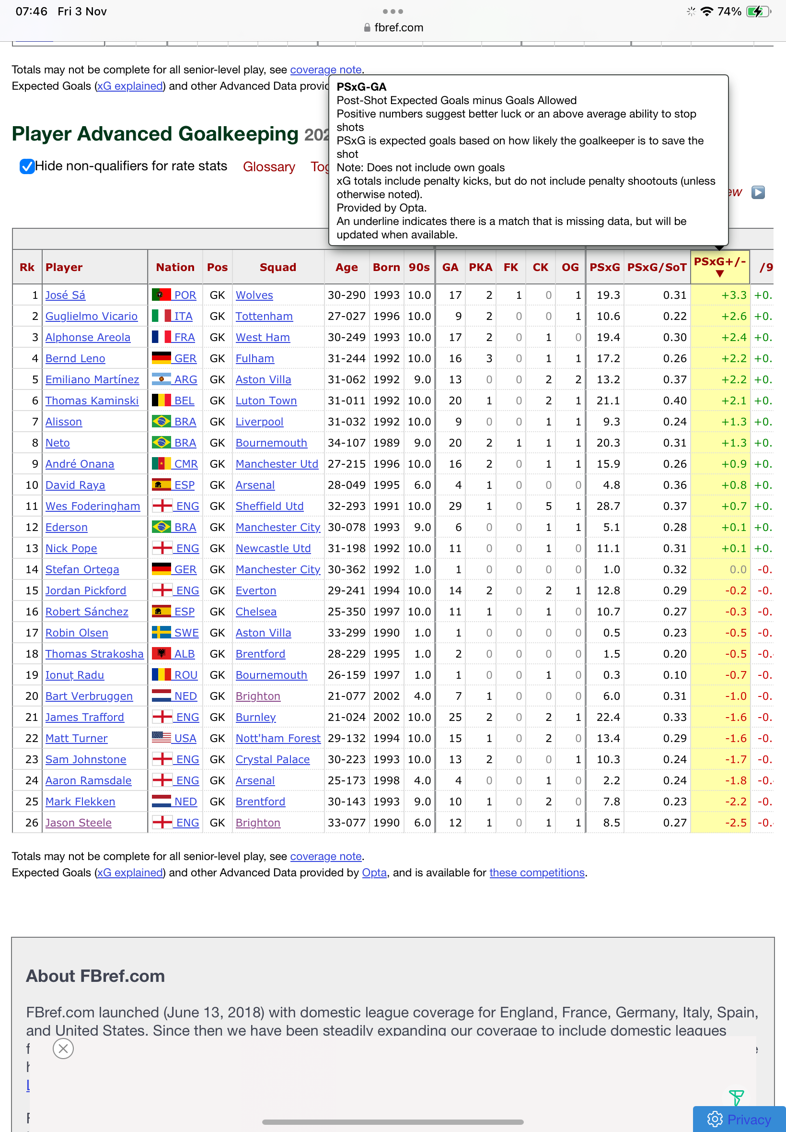Tap the Italy flag ITA nation link
This screenshot has width=786, height=1132.
point(172,317)
